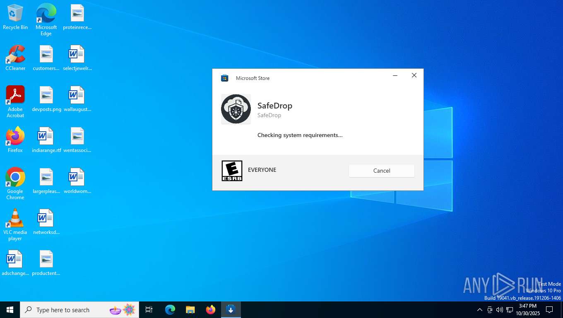Select the VLC media player shortcut
This screenshot has width=563, height=318.
15,225
